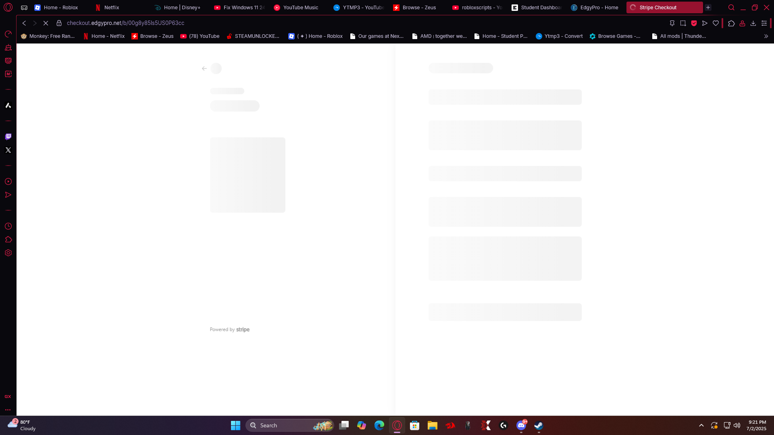
Task: Go back to previous page in browser
Action: (24, 23)
